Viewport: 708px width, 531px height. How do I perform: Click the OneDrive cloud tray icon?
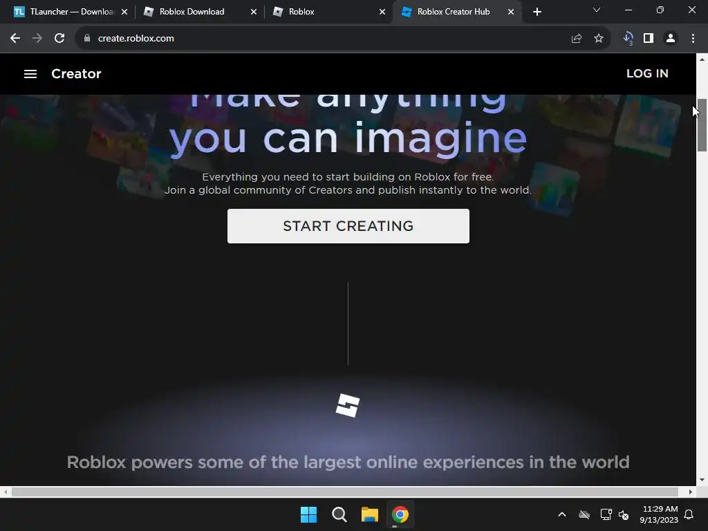[x=584, y=514]
